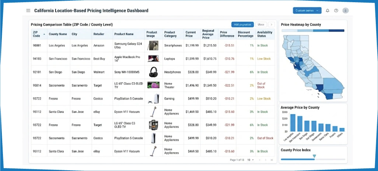Click the darkest blue heatmap legend swatch
Image resolution: width=378 pixels, height=171 pixels.
coord(336,30)
